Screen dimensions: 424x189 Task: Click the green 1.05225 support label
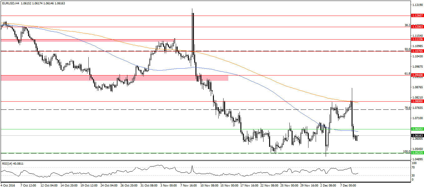pos(417,153)
